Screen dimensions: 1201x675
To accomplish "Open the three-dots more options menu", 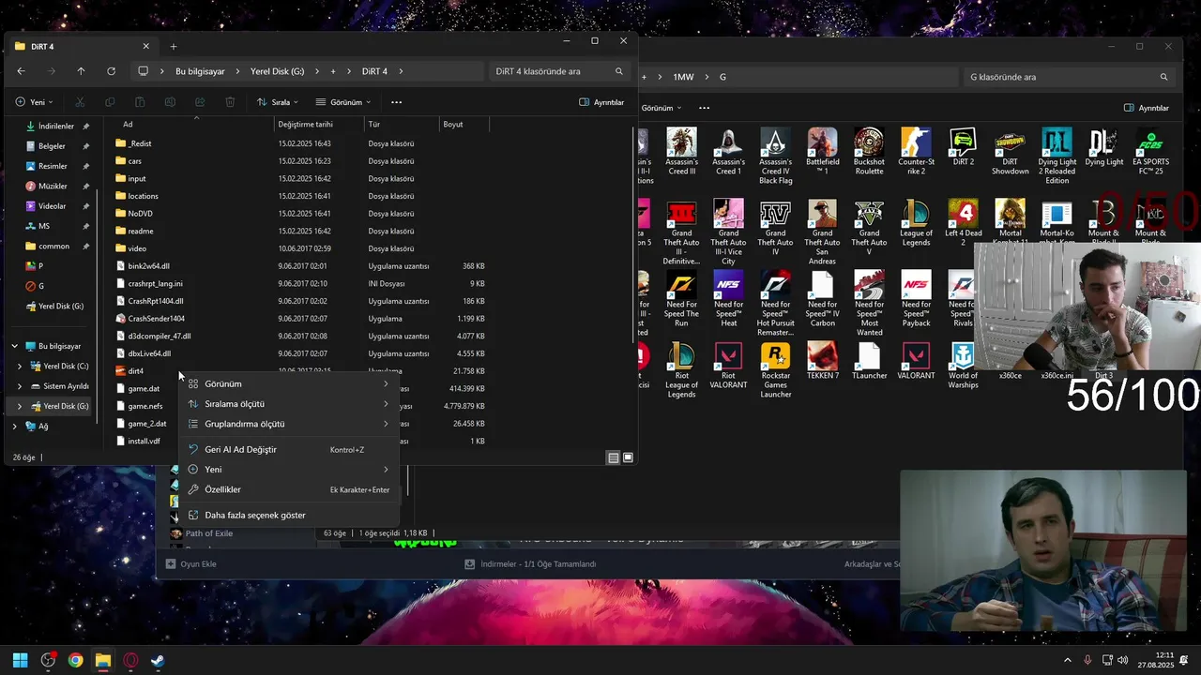I will (x=396, y=102).
